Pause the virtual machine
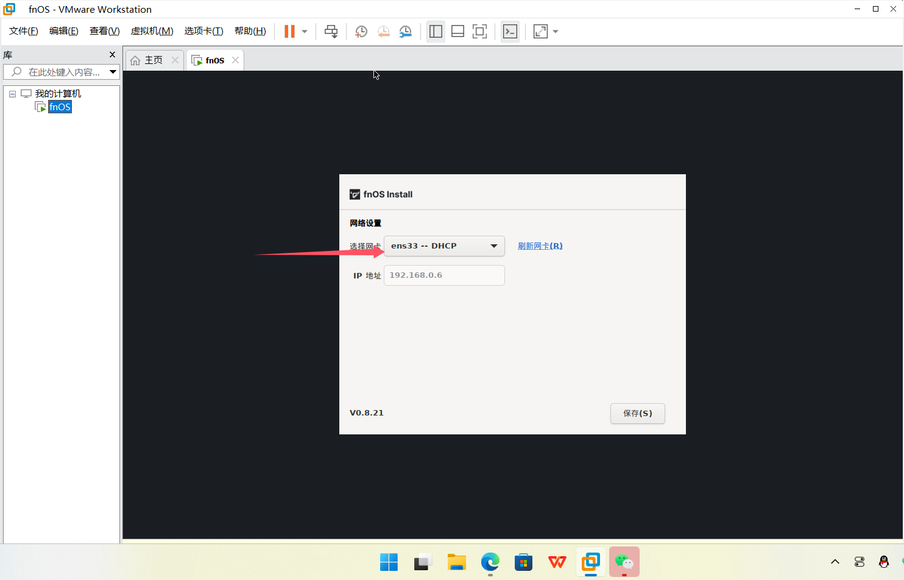This screenshot has height=580, width=904. [289, 32]
